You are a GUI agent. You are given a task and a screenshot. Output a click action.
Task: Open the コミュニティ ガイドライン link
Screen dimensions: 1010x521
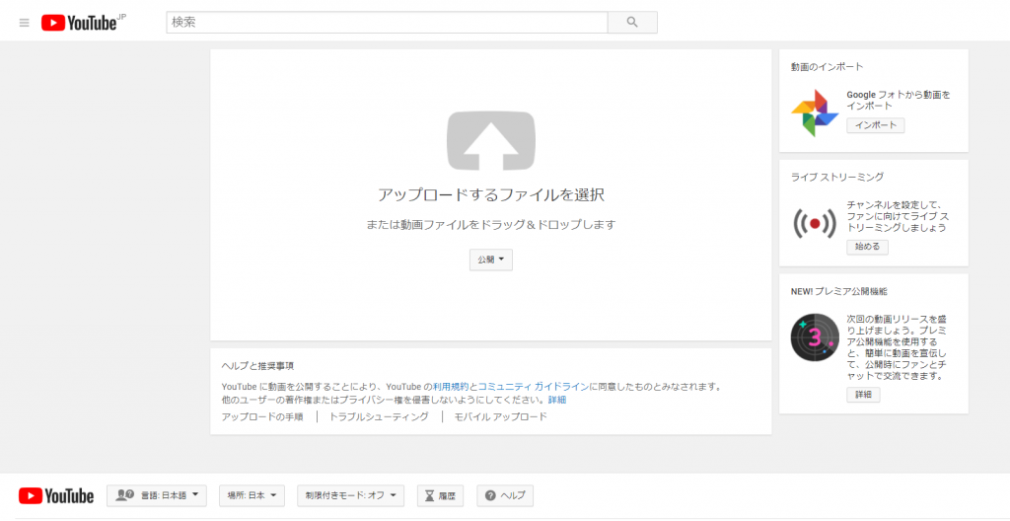(x=535, y=387)
